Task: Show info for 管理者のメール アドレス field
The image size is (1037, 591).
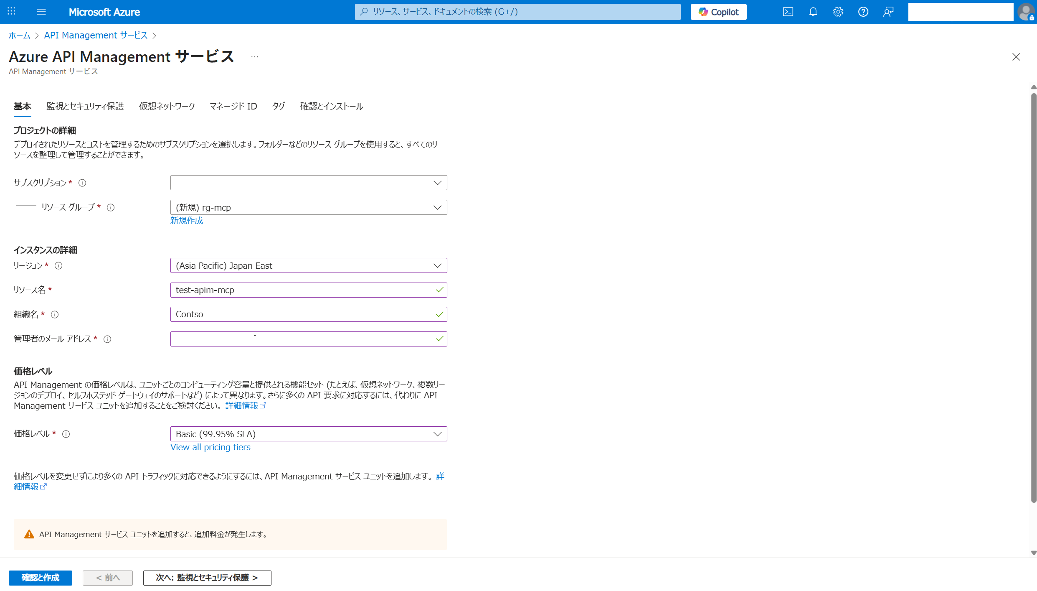Action: pyautogui.click(x=107, y=339)
